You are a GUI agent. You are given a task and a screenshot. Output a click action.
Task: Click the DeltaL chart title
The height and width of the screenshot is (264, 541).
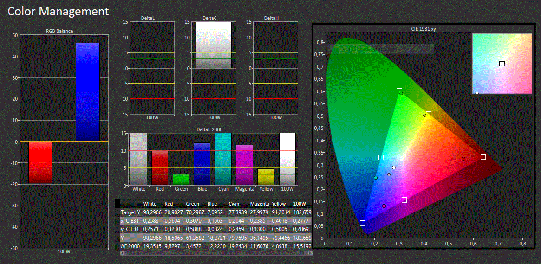point(147,18)
